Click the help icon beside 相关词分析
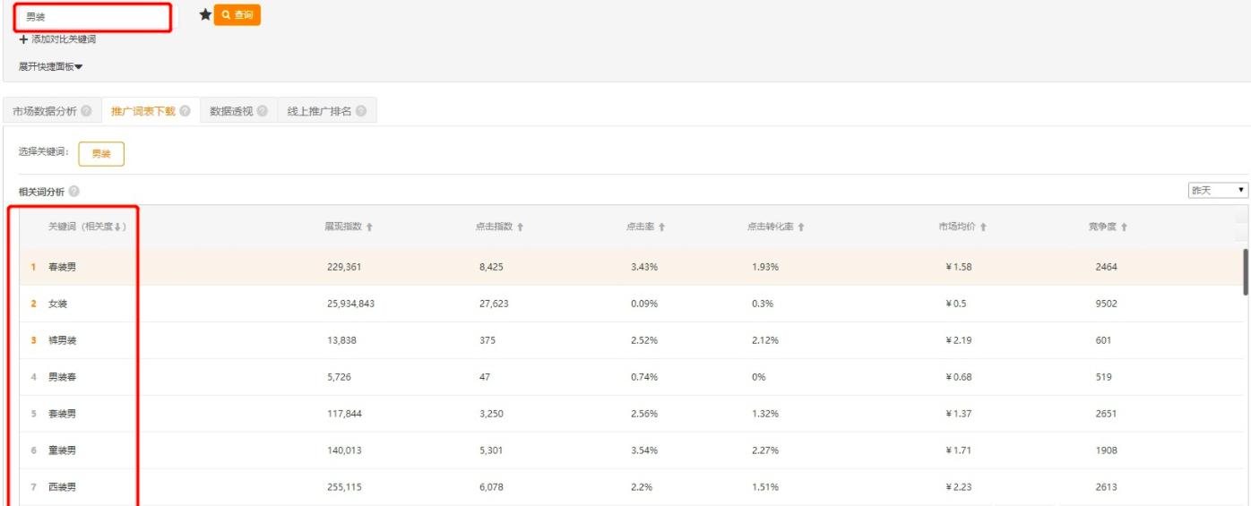1251x506 pixels. 73,192
